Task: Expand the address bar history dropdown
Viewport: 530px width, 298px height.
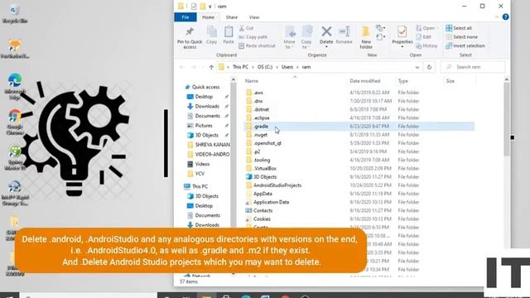Action: (x=417, y=67)
